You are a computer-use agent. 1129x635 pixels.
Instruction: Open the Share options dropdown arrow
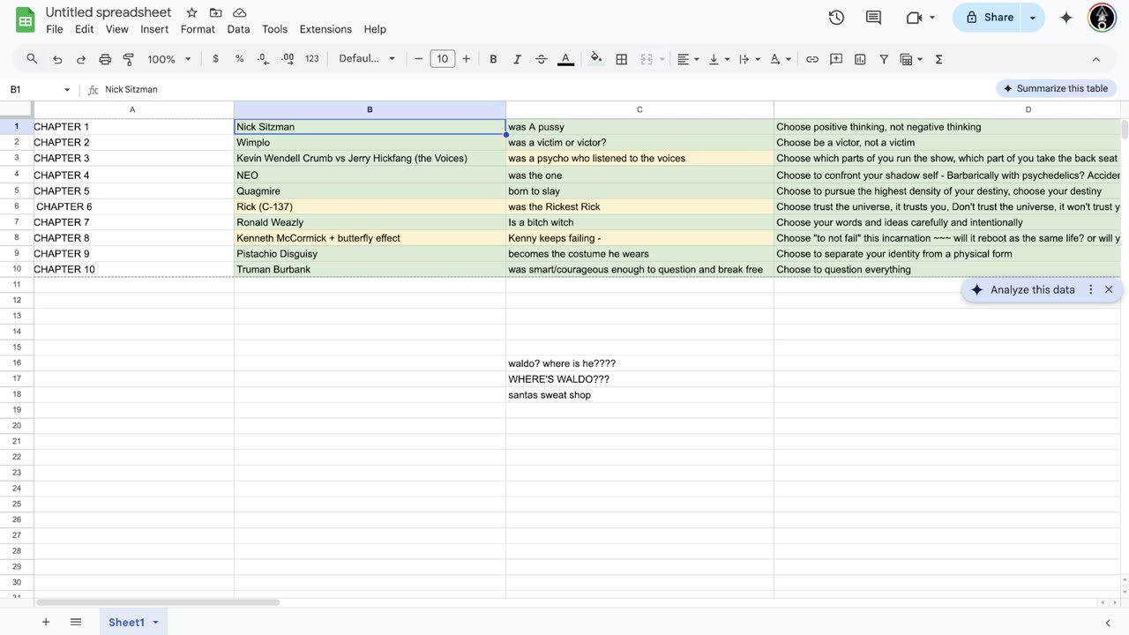(x=1033, y=18)
